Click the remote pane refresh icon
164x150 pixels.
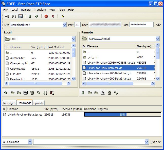coord(116,93)
